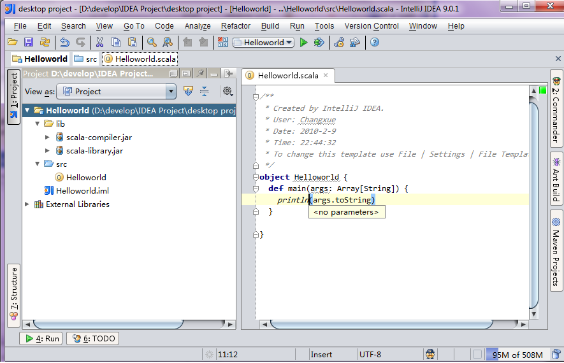Screen dimensions: 564x363
Task: Run Helloworld with the green play icon
Action: point(303,43)
